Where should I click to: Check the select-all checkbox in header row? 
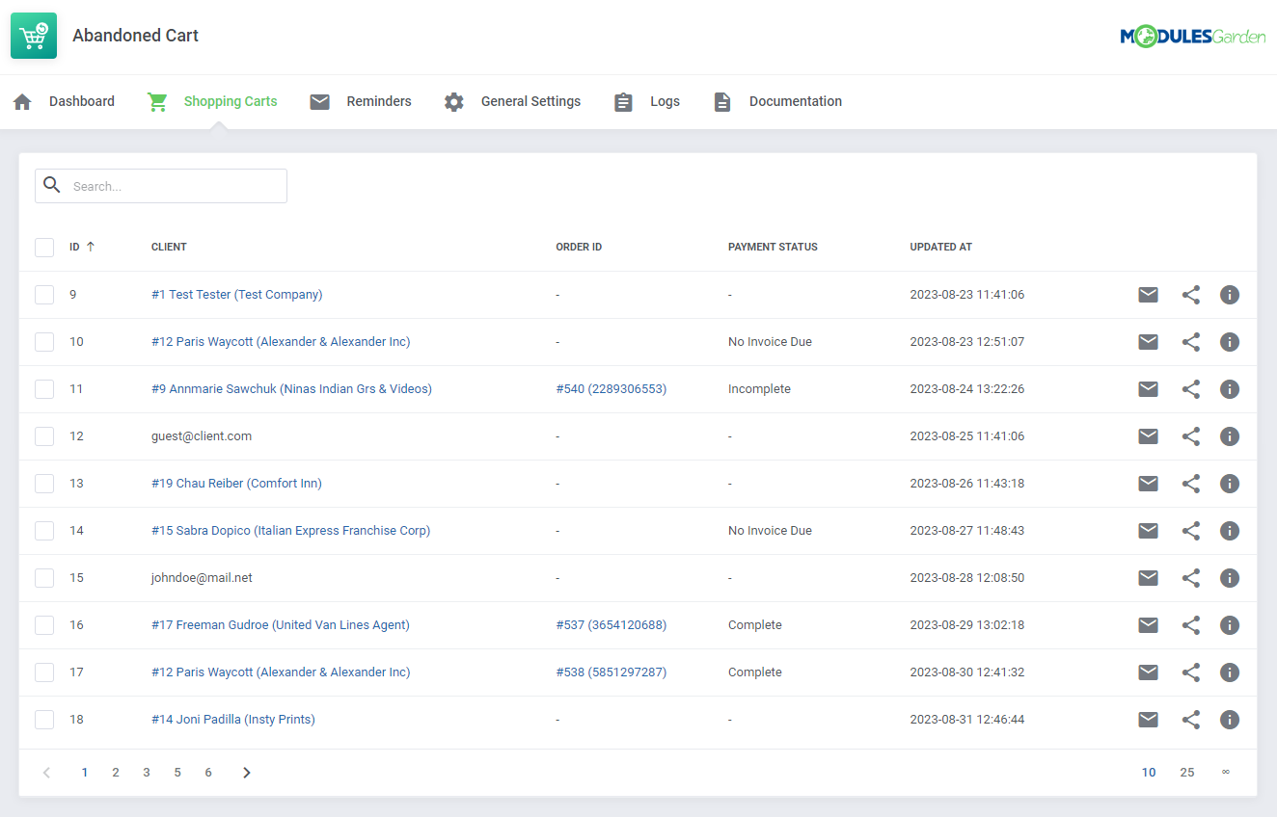click(x=44, y=247)
